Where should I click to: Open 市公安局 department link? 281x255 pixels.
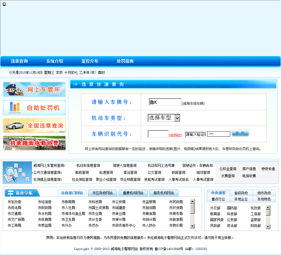point(119,202)
